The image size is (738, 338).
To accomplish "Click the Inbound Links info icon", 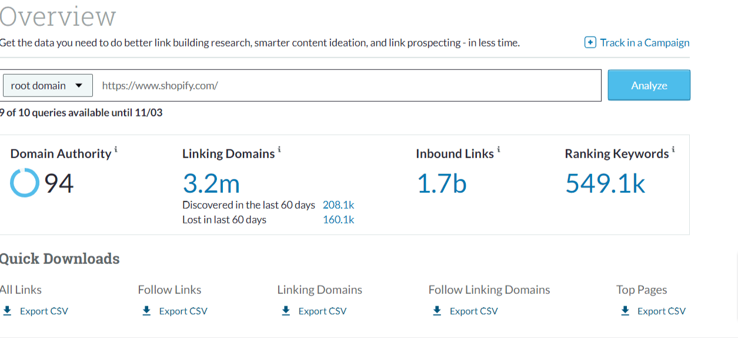I will [x=499, y=150].
